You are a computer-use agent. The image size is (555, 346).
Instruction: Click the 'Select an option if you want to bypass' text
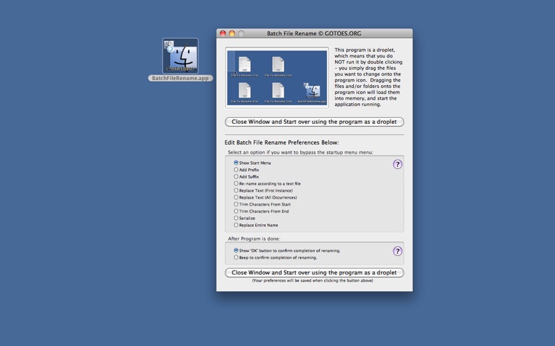[300, 152]
